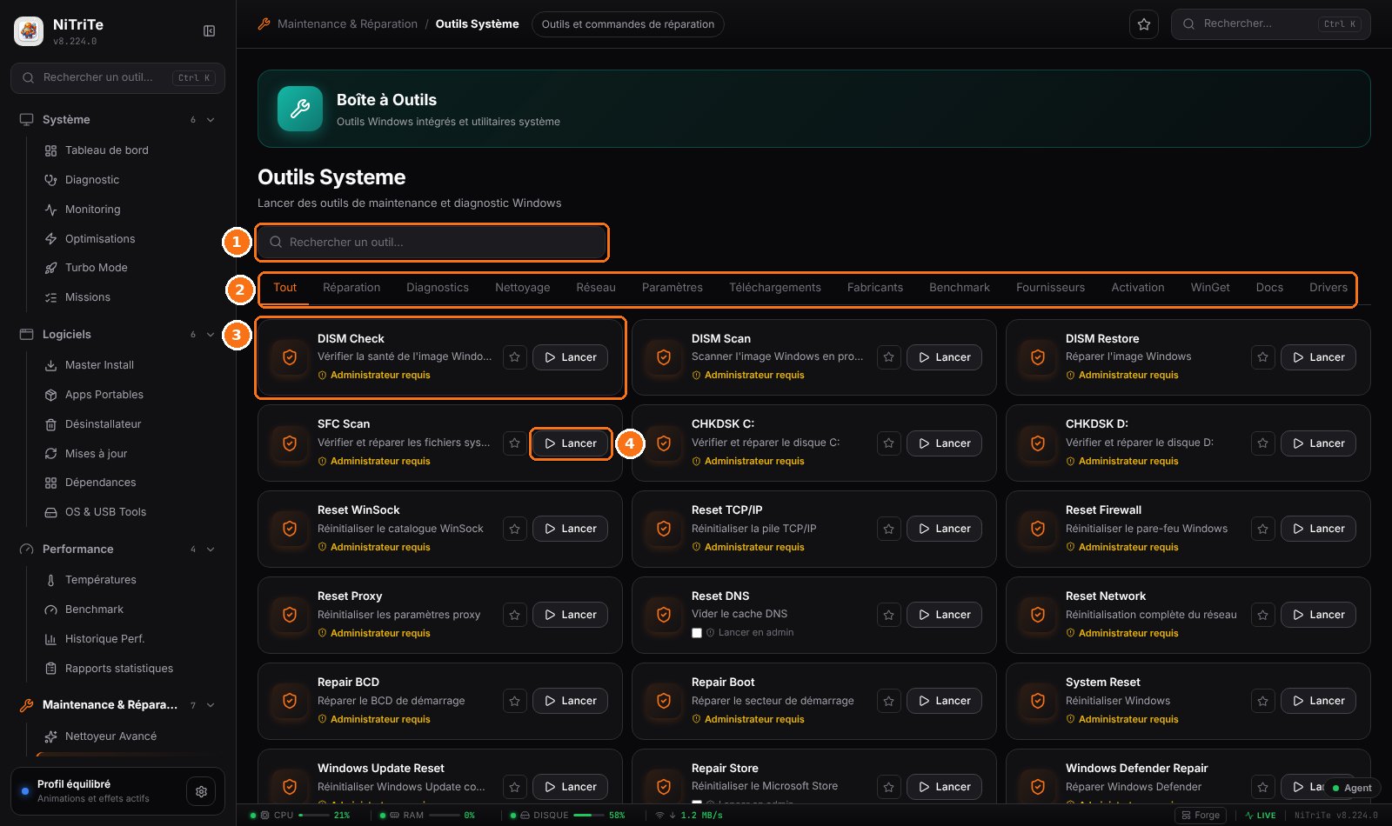Launch the DISM Scan tool
The width and height of the screenshot is (1392, 826).
pos(944,357)
